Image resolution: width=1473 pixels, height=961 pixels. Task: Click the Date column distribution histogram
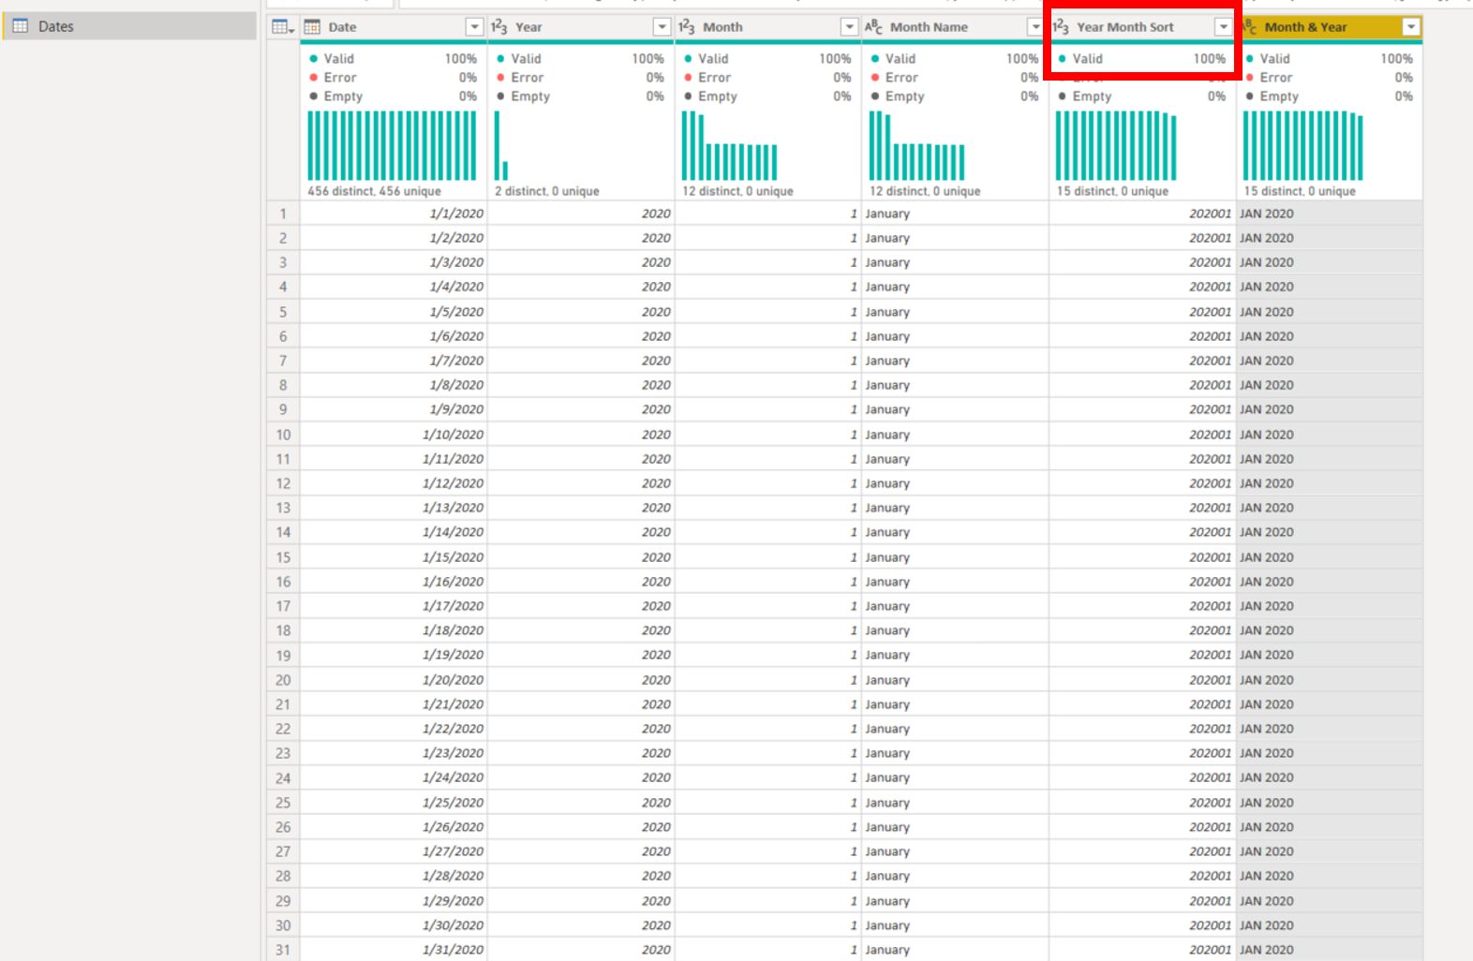pyautogui.click(x=392, y=145)
